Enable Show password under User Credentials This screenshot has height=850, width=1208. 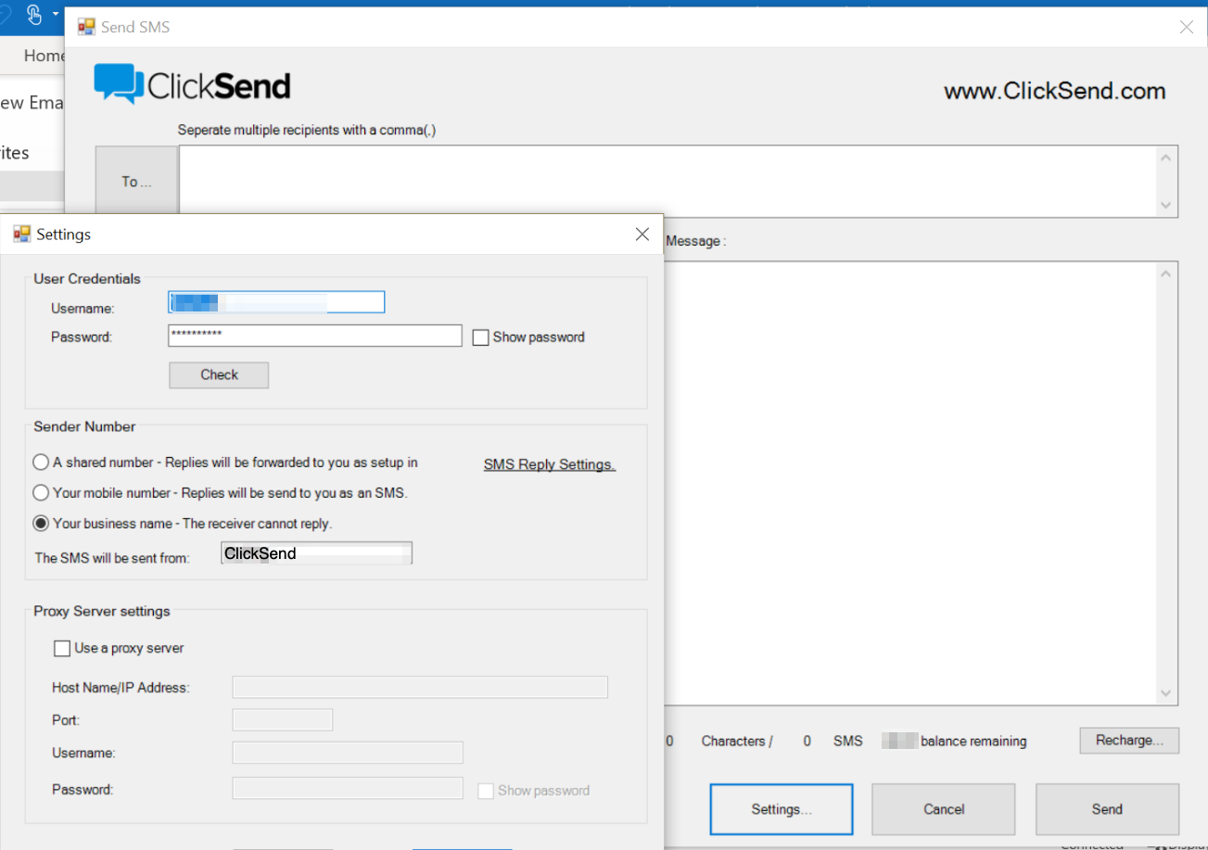pos(480,337)
